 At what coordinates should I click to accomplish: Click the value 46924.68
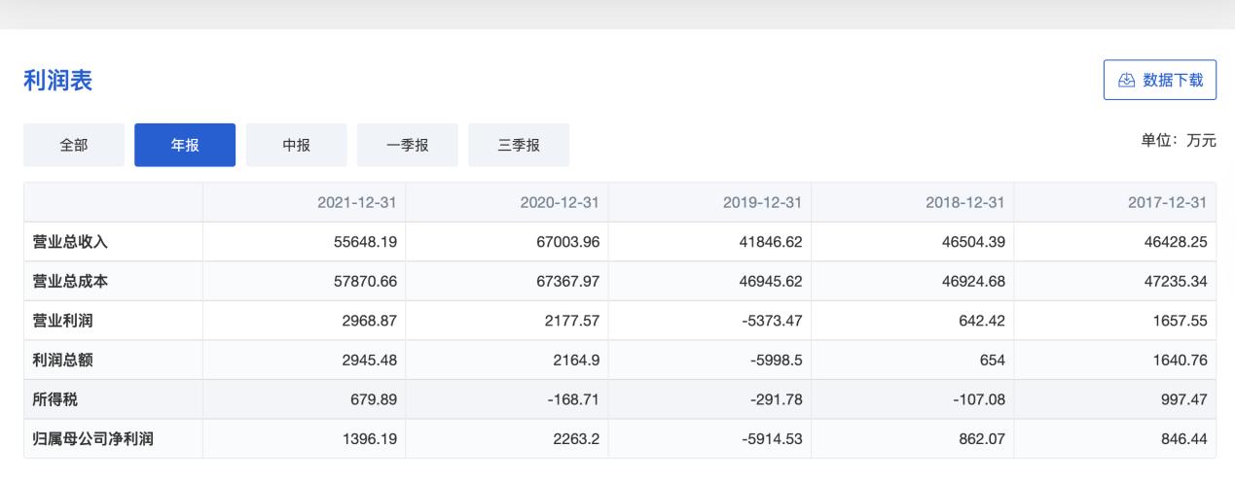click(x=972, y=282)
